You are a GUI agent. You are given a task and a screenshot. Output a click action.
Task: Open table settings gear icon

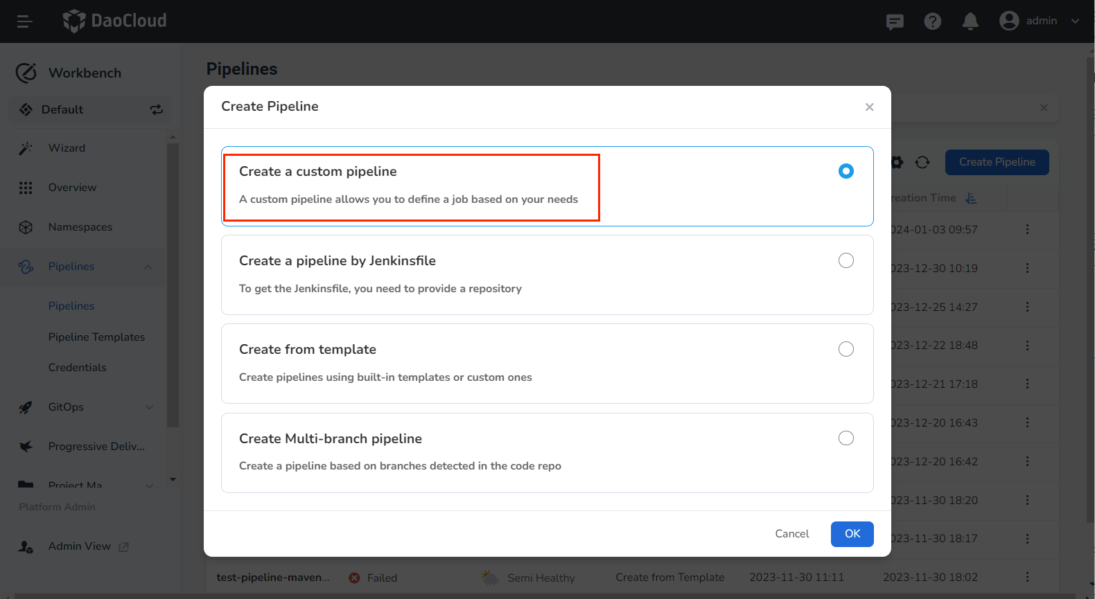point(897,162)
